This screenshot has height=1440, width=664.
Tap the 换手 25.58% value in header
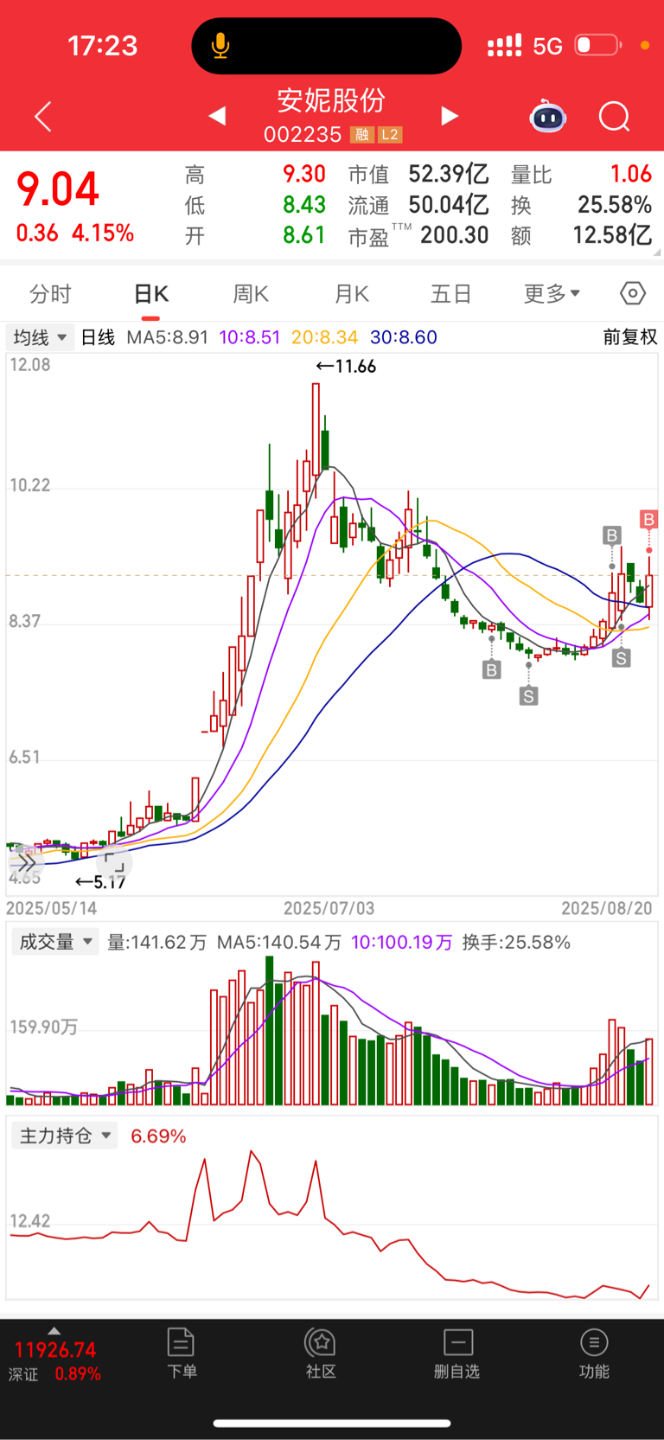pyautogui.click(x=615, y=205)
